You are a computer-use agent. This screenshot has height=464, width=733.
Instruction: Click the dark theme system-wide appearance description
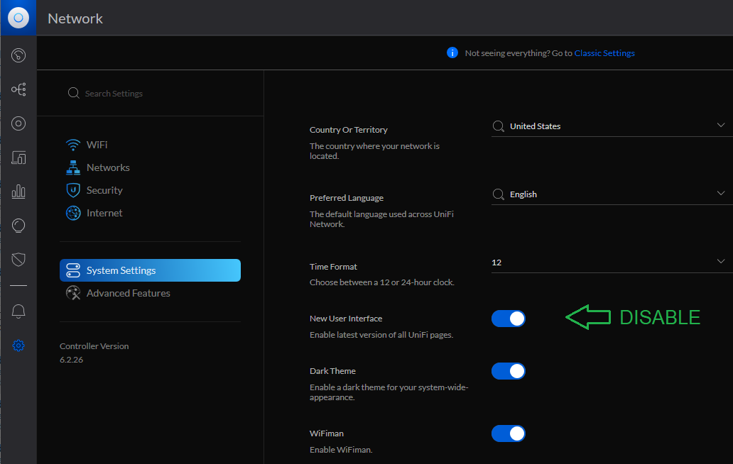click(389, 392)
